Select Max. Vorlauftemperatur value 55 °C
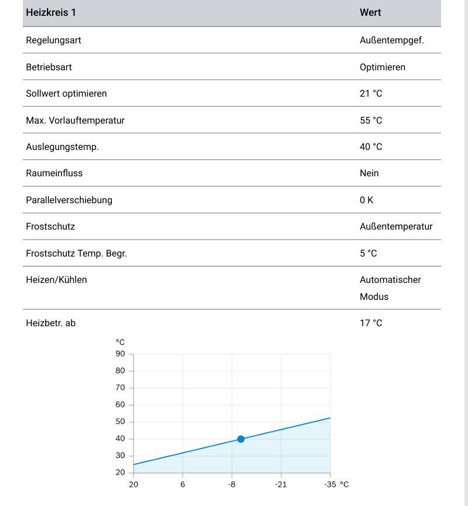The image size is (468, 506). (371, 121)
